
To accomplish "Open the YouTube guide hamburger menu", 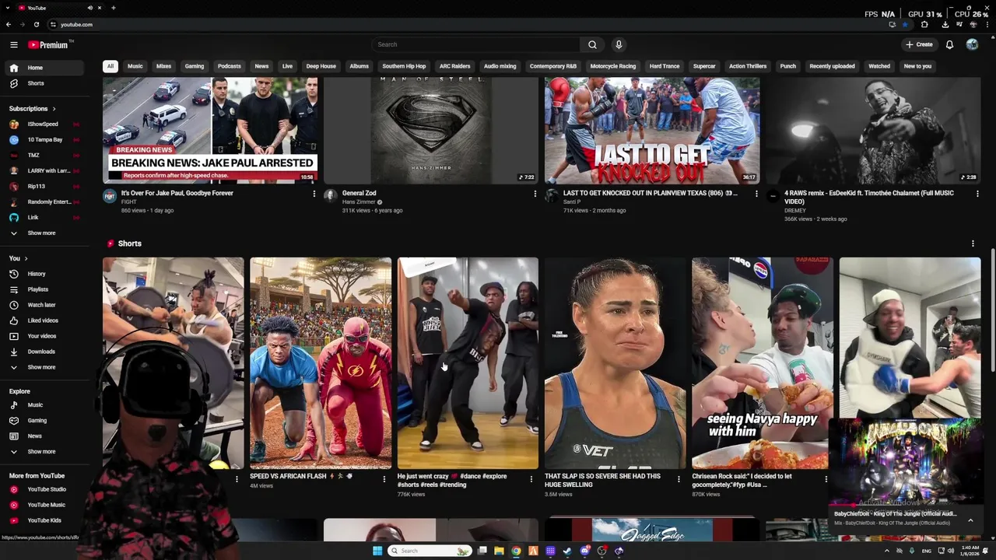I will 14,45.
